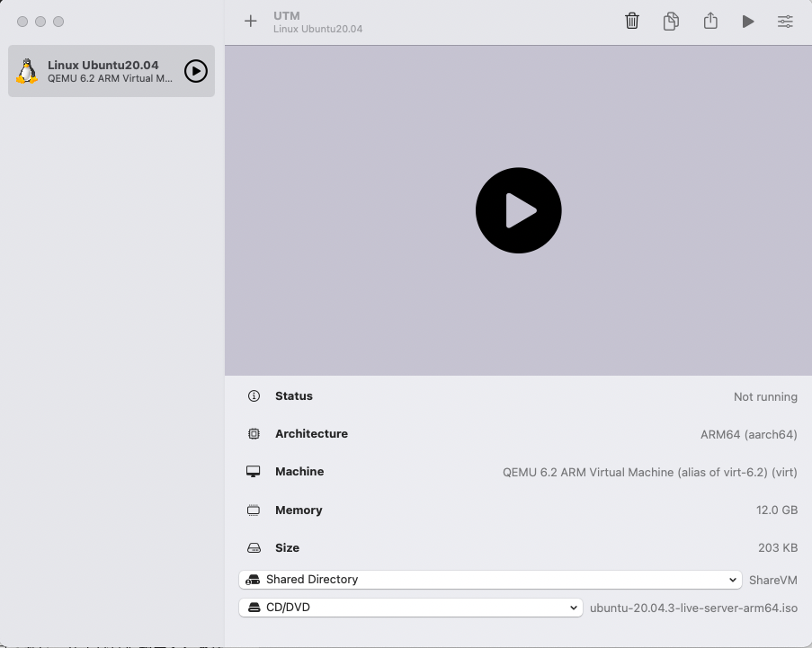The height and width of the screenshot is (648, 812).
Task: Click the 'Machine' label
Action: [x=299, y=472]
